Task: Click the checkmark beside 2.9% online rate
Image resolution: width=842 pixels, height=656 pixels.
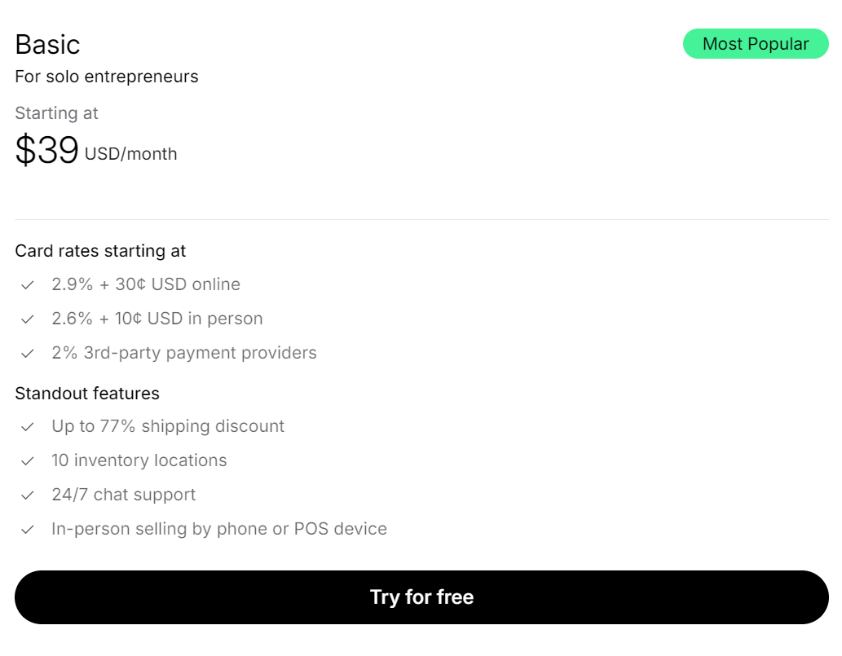Action: pos(27,284)
